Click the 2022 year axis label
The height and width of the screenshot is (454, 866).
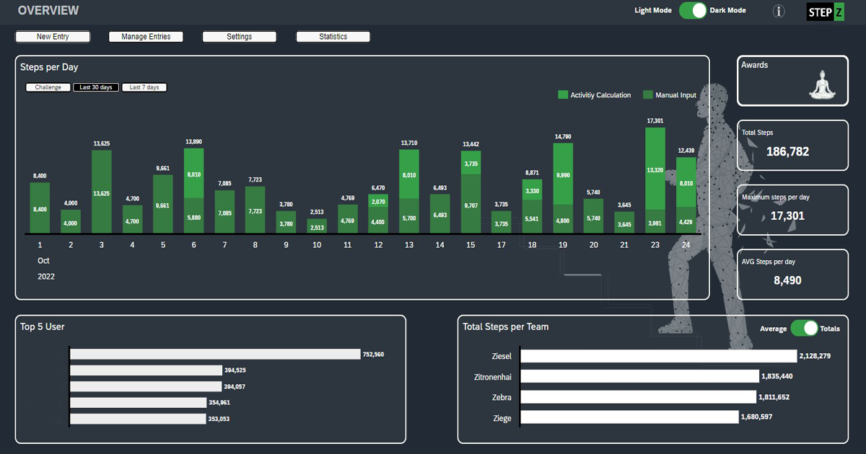coord(45,277)
